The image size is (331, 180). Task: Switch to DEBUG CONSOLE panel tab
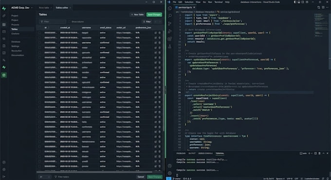pos(205,153)
